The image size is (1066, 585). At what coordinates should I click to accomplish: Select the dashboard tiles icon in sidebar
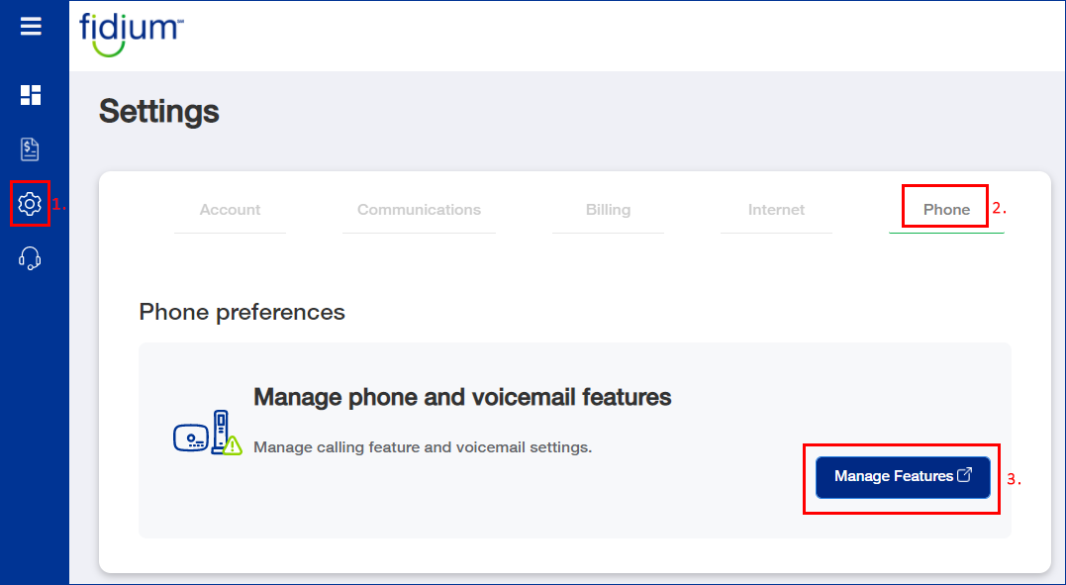(31, 95)
